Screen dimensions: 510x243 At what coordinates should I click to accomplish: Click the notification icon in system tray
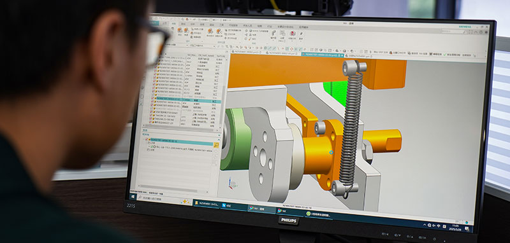[467, 228]
